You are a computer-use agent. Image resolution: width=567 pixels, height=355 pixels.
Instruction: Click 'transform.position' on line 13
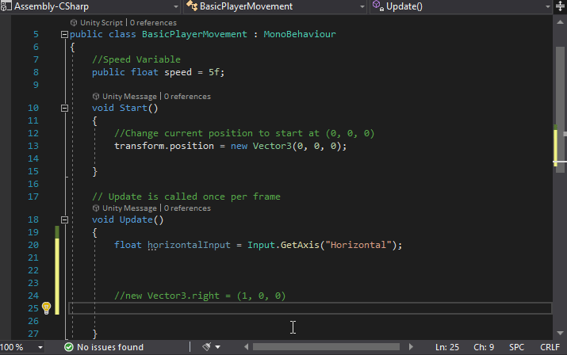click(x=164, y=146)
